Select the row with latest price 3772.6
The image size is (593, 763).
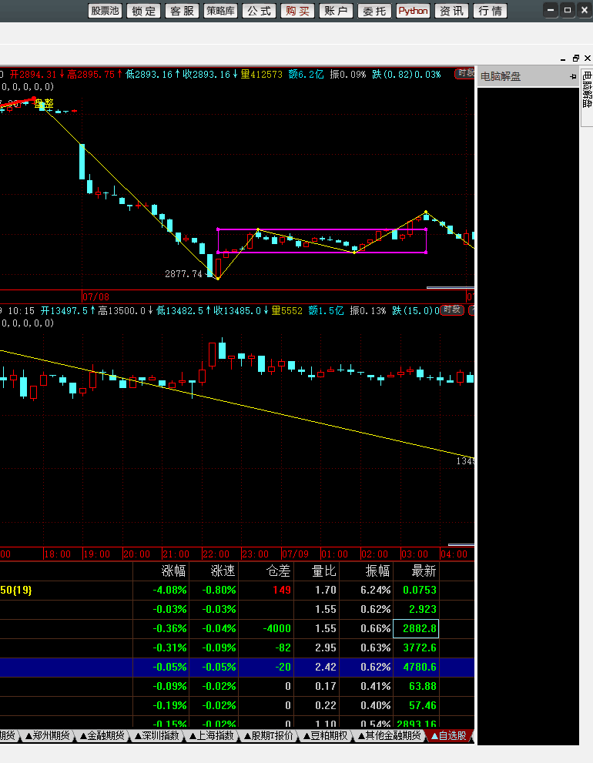click(x=237, y=648)
